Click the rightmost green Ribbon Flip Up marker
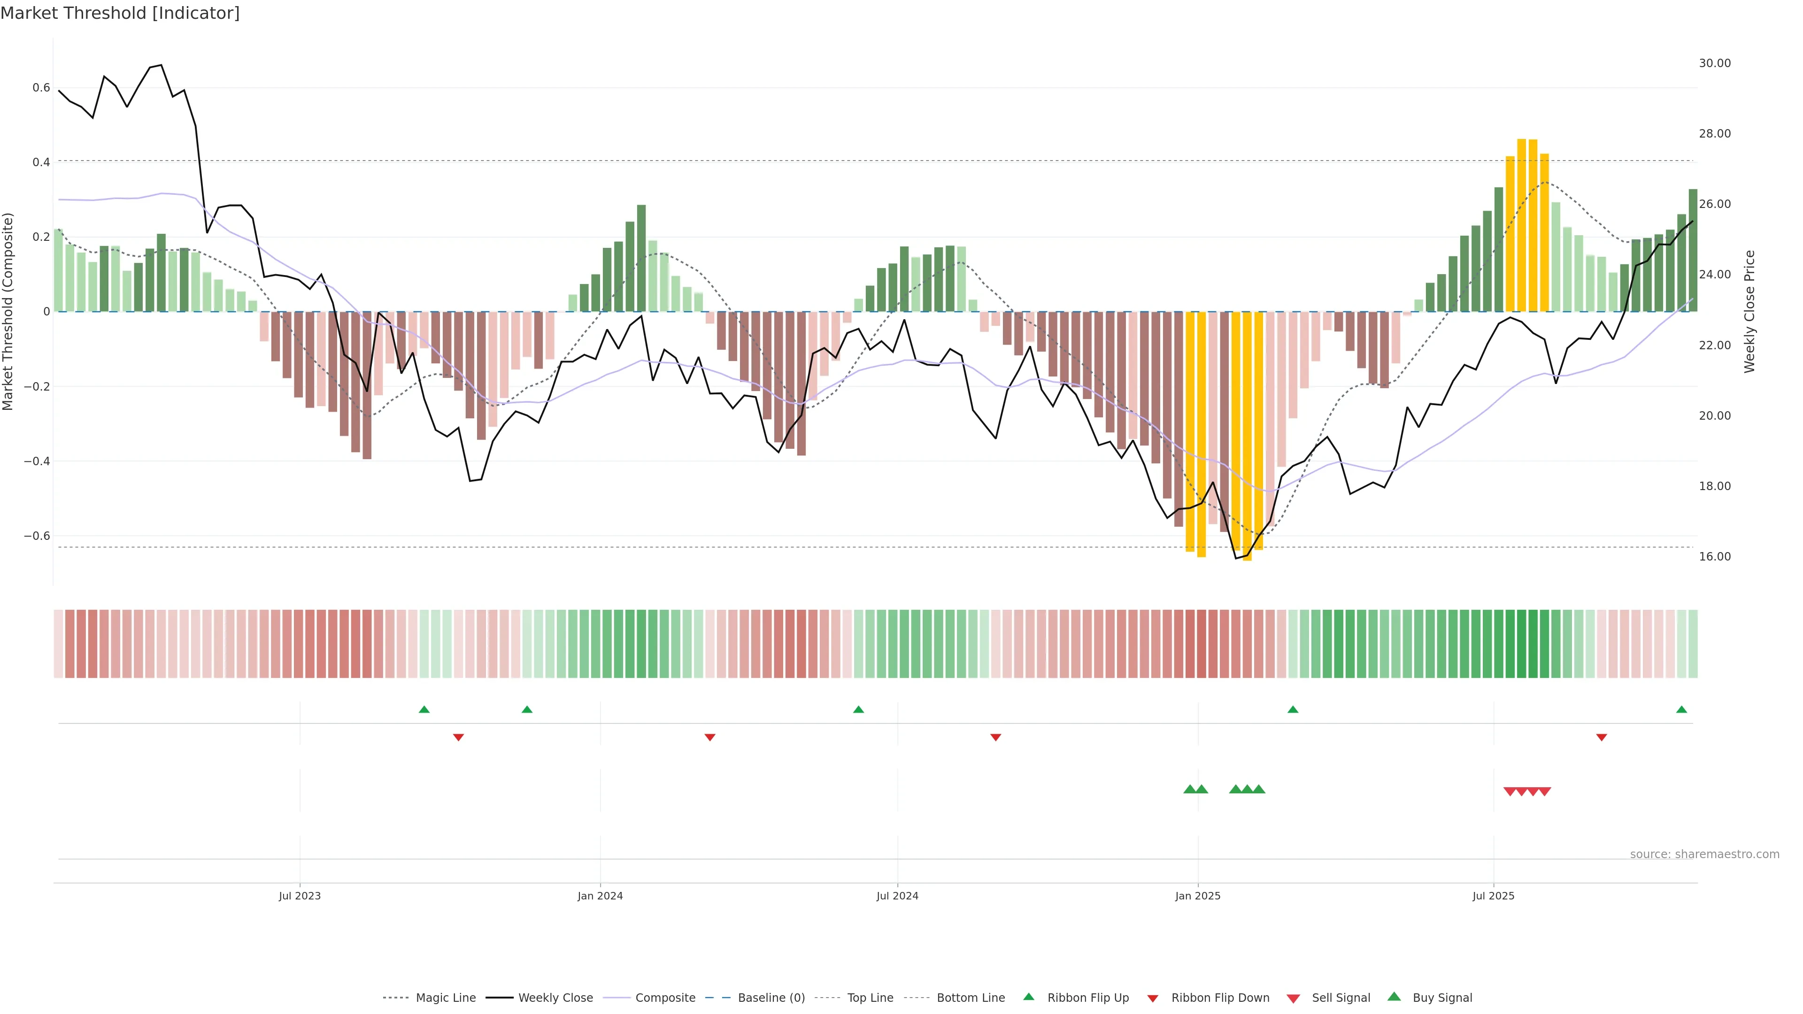Screen dimensions: 1803x1014 pos(1681,710)
